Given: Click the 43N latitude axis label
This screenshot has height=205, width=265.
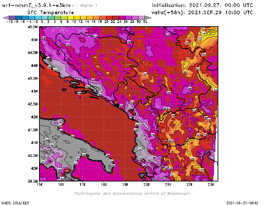Looking at the screenshot, I should (x=34, y=91).
